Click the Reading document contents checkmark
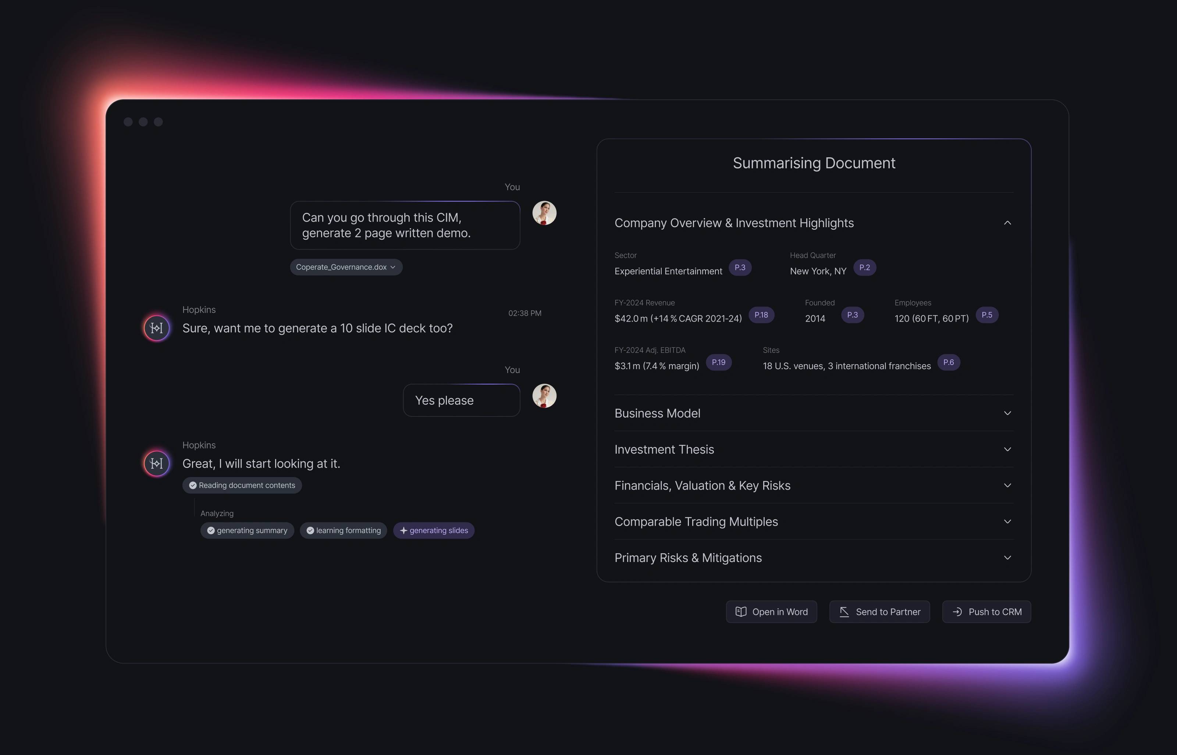The height and width of the screenshot is (755, 1177). coord(193,485)
